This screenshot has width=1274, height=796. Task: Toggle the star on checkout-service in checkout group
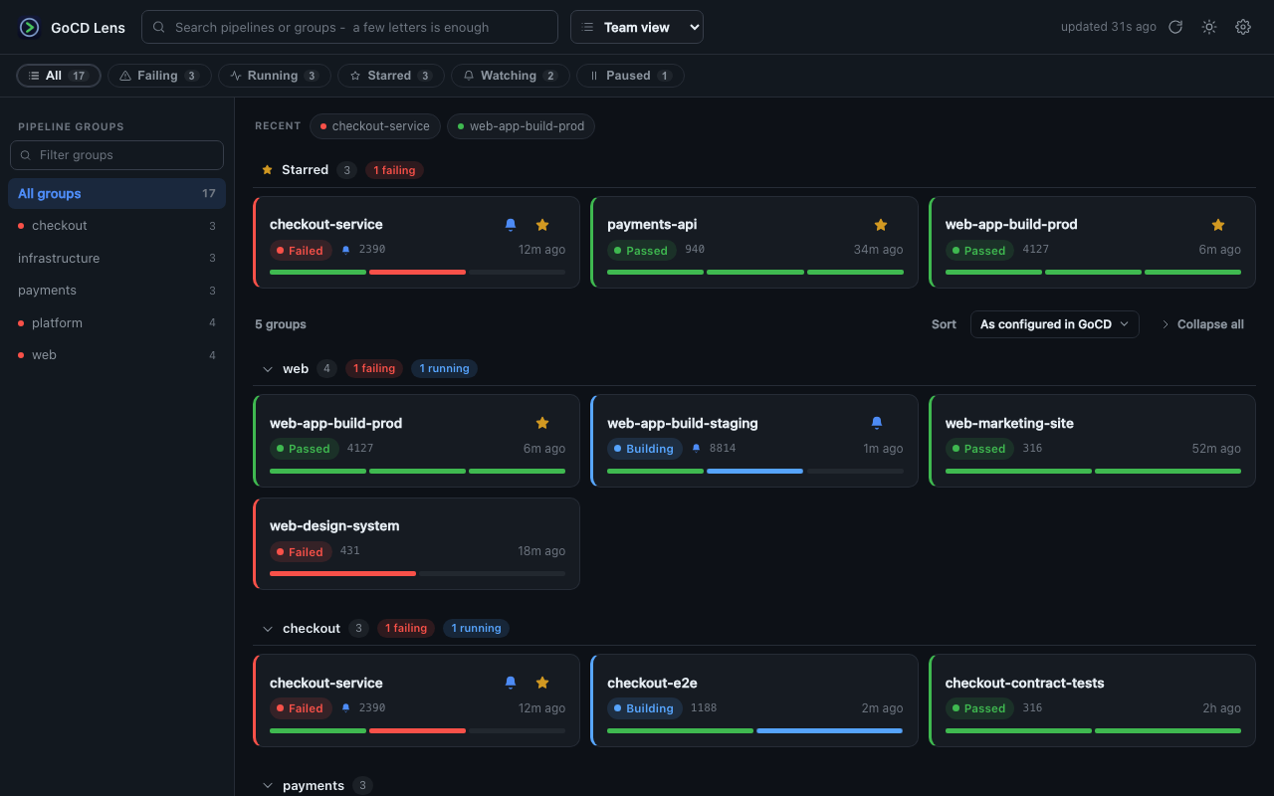click(x=542, y=683)
